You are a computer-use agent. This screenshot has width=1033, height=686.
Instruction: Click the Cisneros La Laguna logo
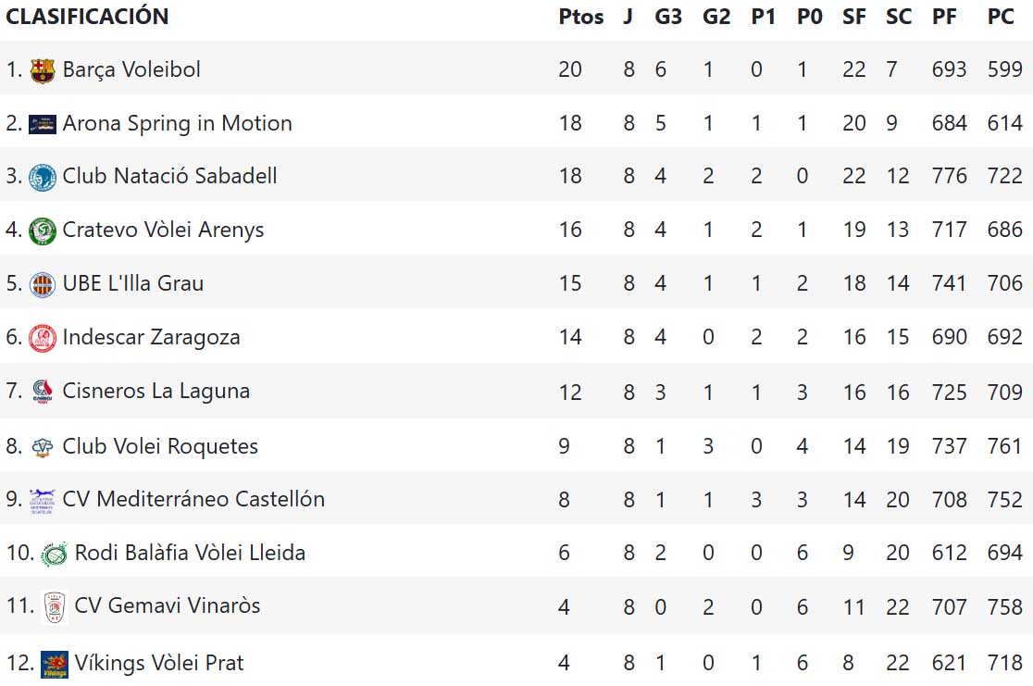tap(43, 392)
